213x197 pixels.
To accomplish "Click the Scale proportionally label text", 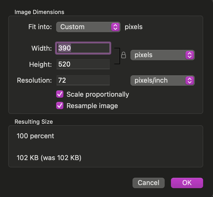I will (x=98, y=94).
